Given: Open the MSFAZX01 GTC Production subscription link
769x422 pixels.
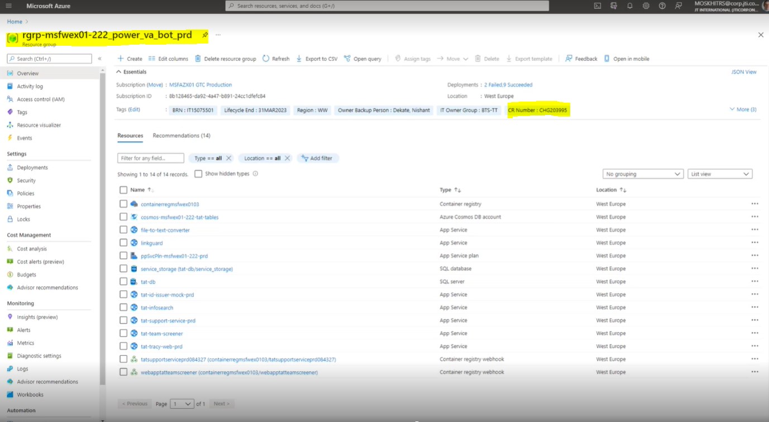Looking at the screenshot, I should (x=200, y=85).
